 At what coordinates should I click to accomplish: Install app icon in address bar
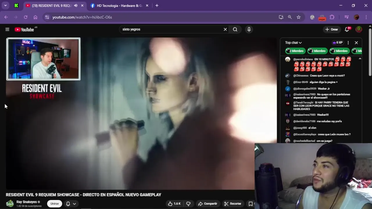281,17
